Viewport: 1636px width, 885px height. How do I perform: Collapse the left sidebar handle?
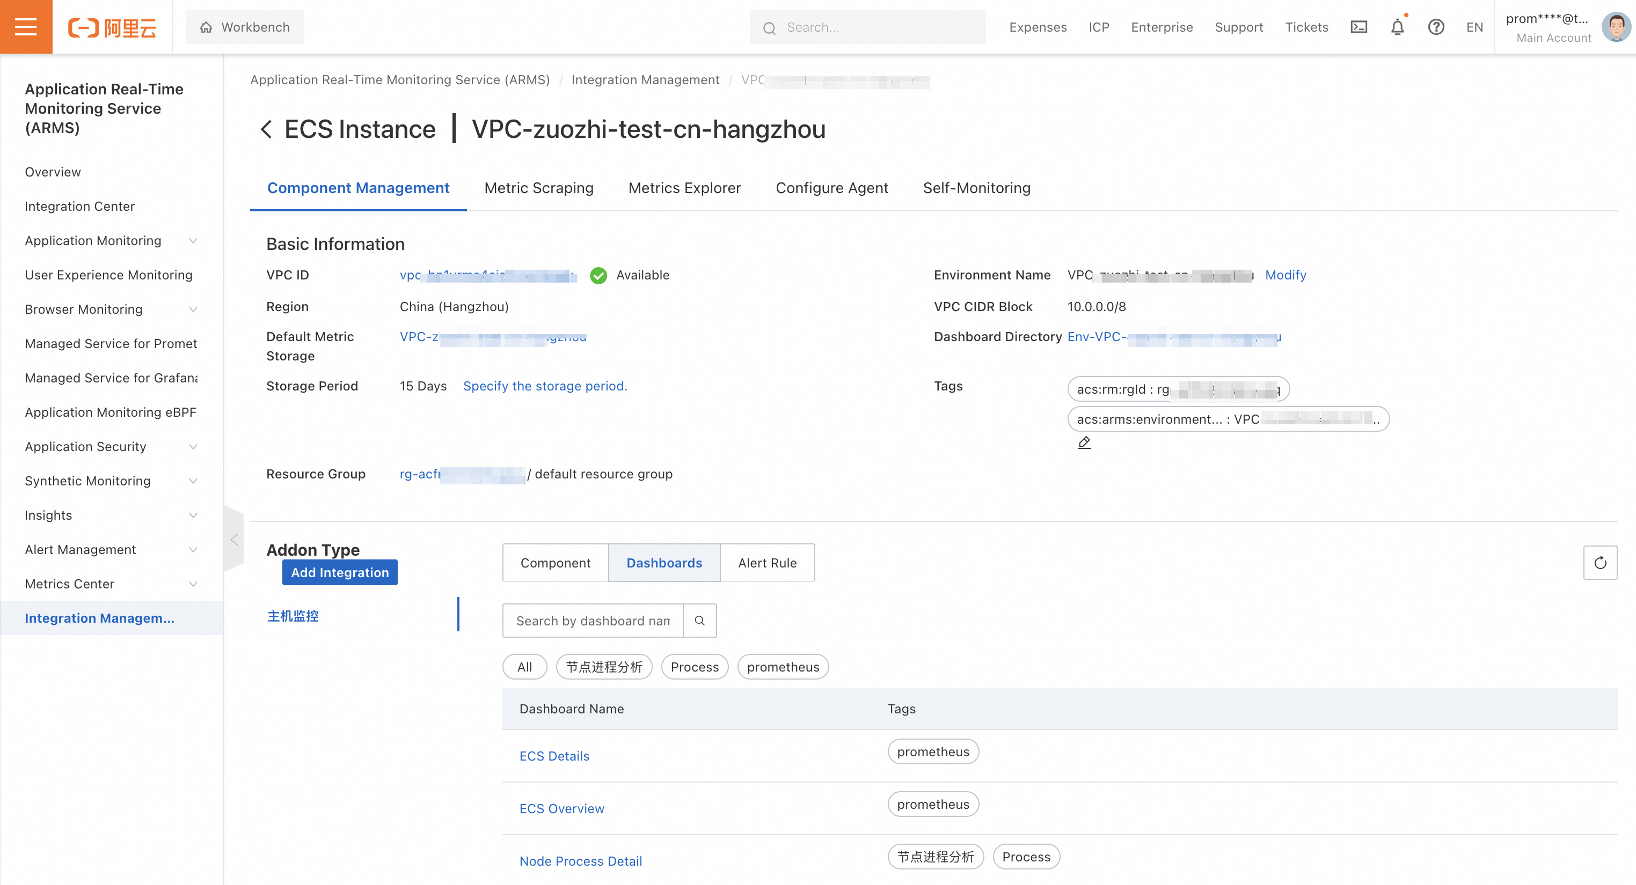(x=233, y=540)
